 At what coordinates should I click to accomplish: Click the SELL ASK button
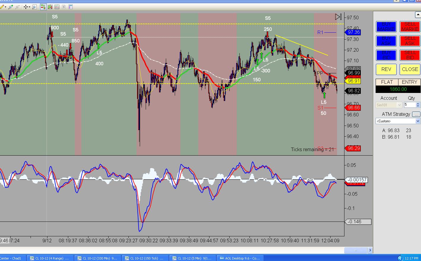point(410,41)
